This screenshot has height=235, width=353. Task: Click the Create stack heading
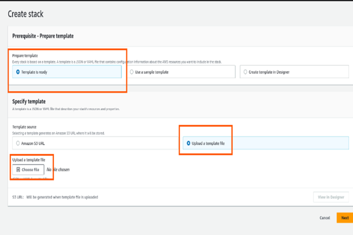pyautogui.click(x=26, y=14)
